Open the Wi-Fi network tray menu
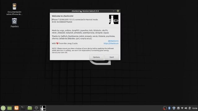The width and height of the screenshot is (198, 111). click(x=182, y=108)
